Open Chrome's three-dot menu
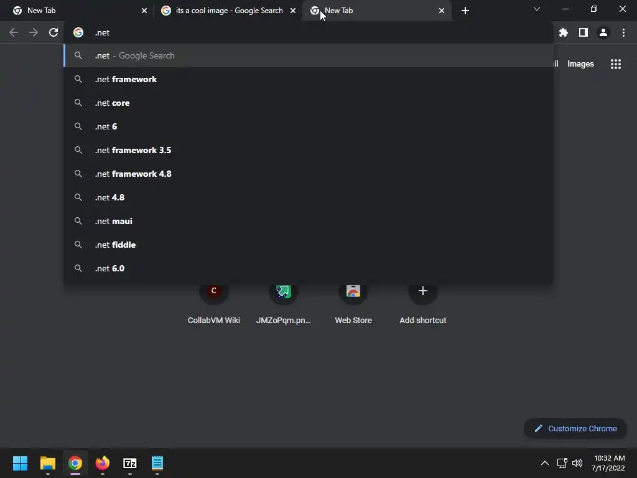 [x=623, y=32]
